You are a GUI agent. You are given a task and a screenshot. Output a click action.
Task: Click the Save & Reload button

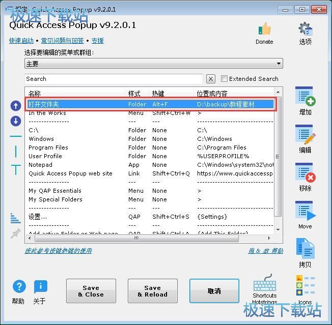153,291
